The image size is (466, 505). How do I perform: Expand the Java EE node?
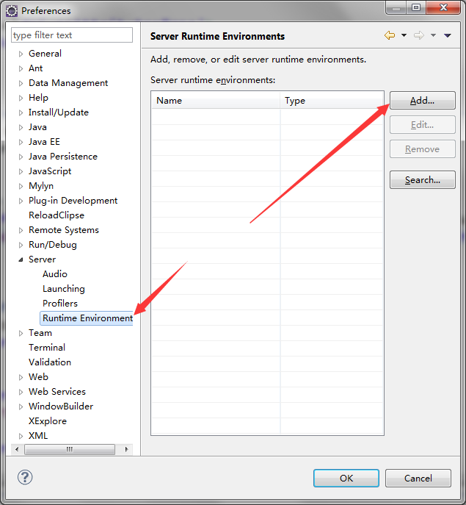click(21, 142)
